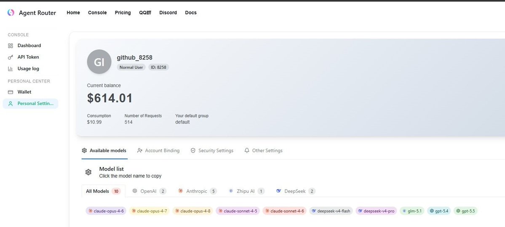505x227 pixels.
Task: Click the default group value
Action: pyautogui.click(x=182, y=123)
